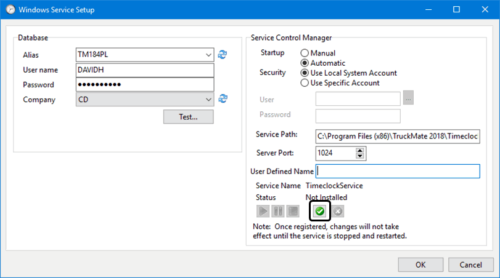Choose Use Specific Account security option
Viewport: 500px width, 278px height.
pyautogui.click(x=304, y=83)
